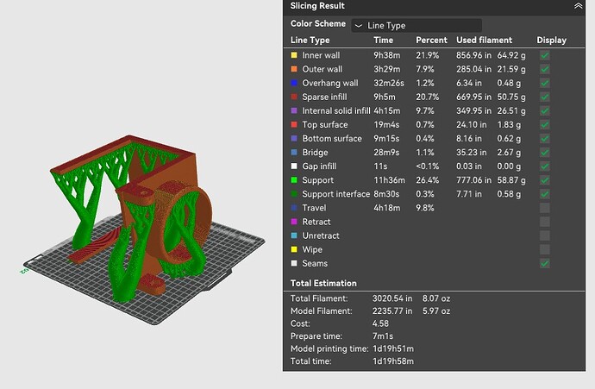Viewport: 595px width, 389px height.
Task: Click the blue Overhang wall color icon
Action: tap(294, 83)
